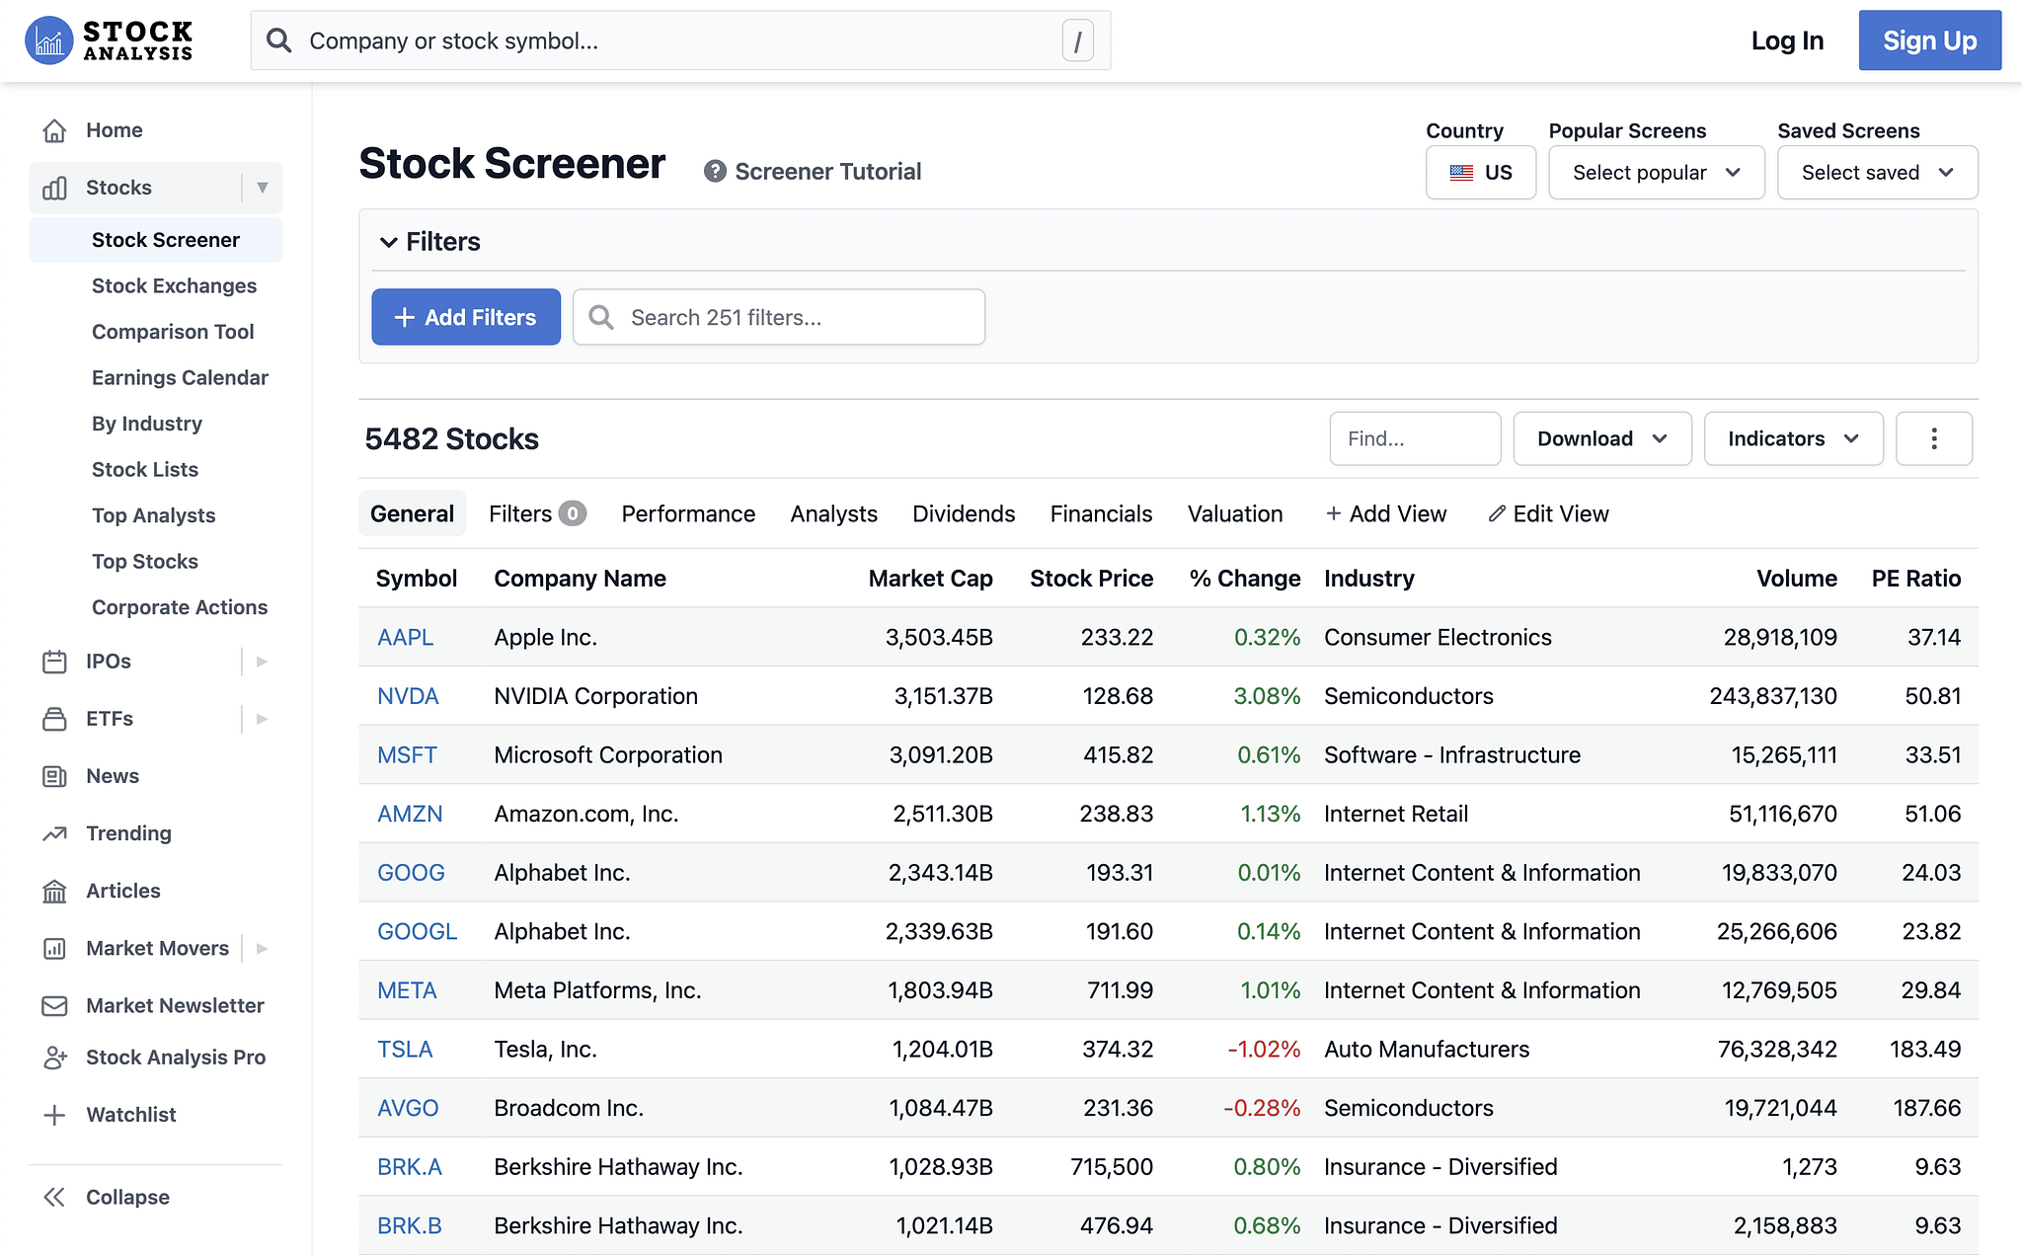
Task: Expand the Stocks sidebar submenu
Action: point(262,188)
